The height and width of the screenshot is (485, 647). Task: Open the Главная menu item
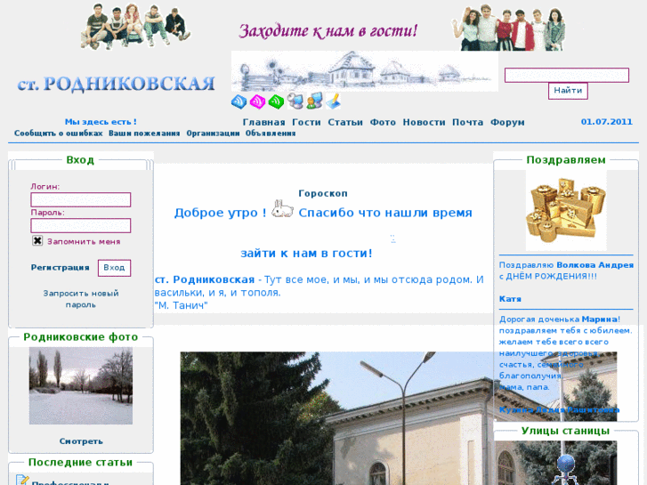click(263, 122)
